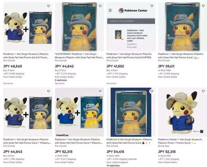Toggle watch heart on the JPY 54,415 listing
Image resolution: width=207 pixels, height=167 pixels.
click(151, 91)
